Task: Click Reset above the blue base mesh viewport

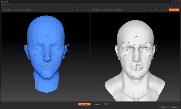Action: point(29,10)
